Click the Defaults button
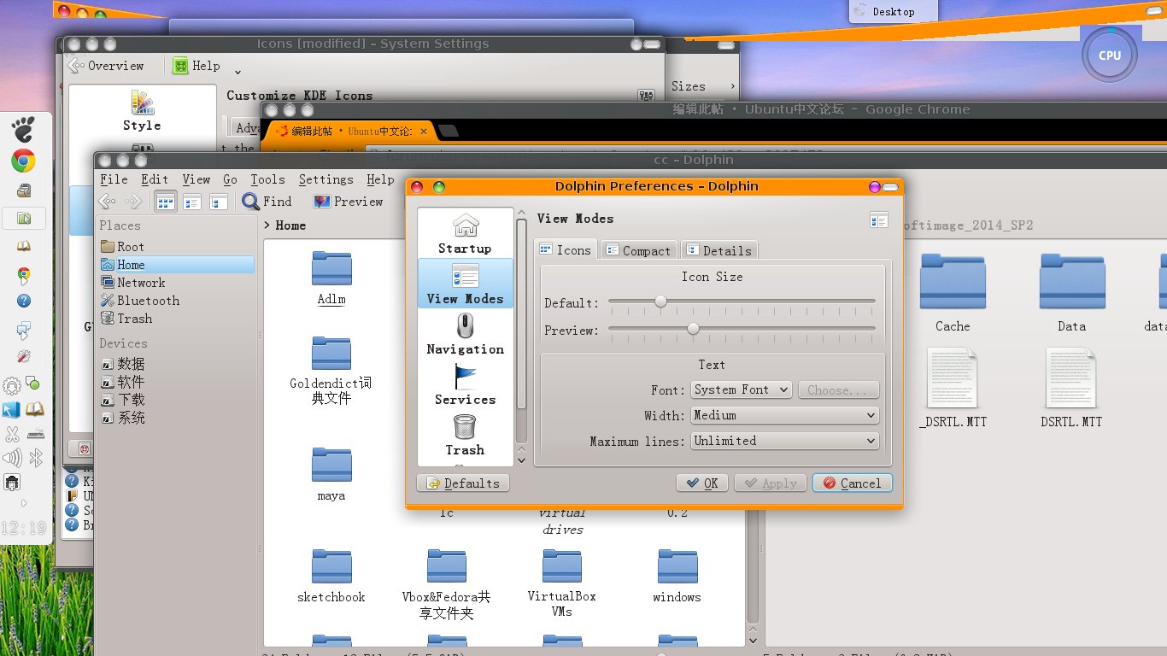 [x=462, y=483]
